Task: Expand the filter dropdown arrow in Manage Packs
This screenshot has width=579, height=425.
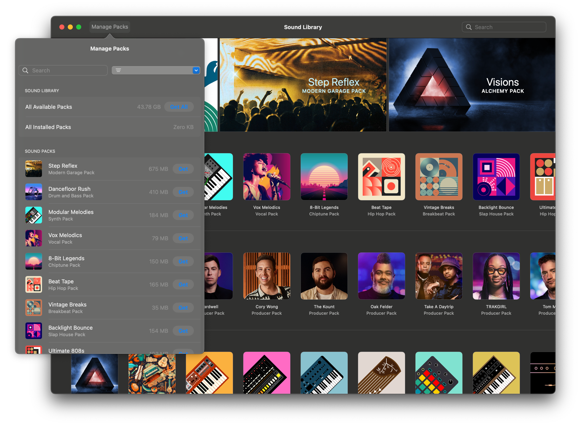Action: [x=196, y=70]
